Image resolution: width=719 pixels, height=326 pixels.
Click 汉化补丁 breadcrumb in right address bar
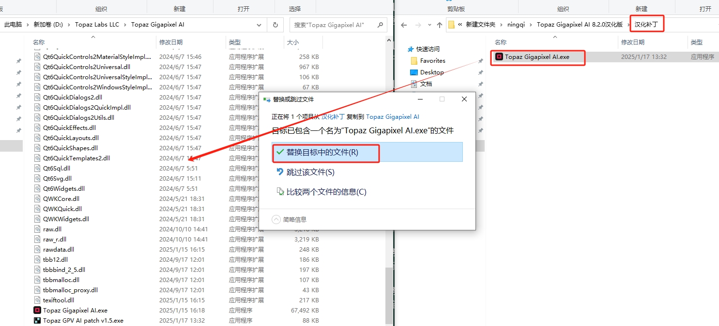point(646,25)
